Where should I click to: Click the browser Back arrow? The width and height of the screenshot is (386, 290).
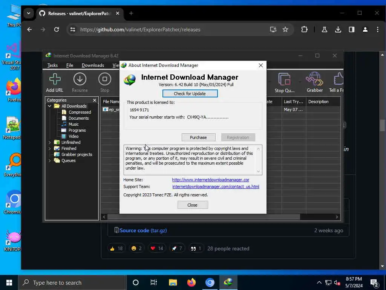click(29, 29)
